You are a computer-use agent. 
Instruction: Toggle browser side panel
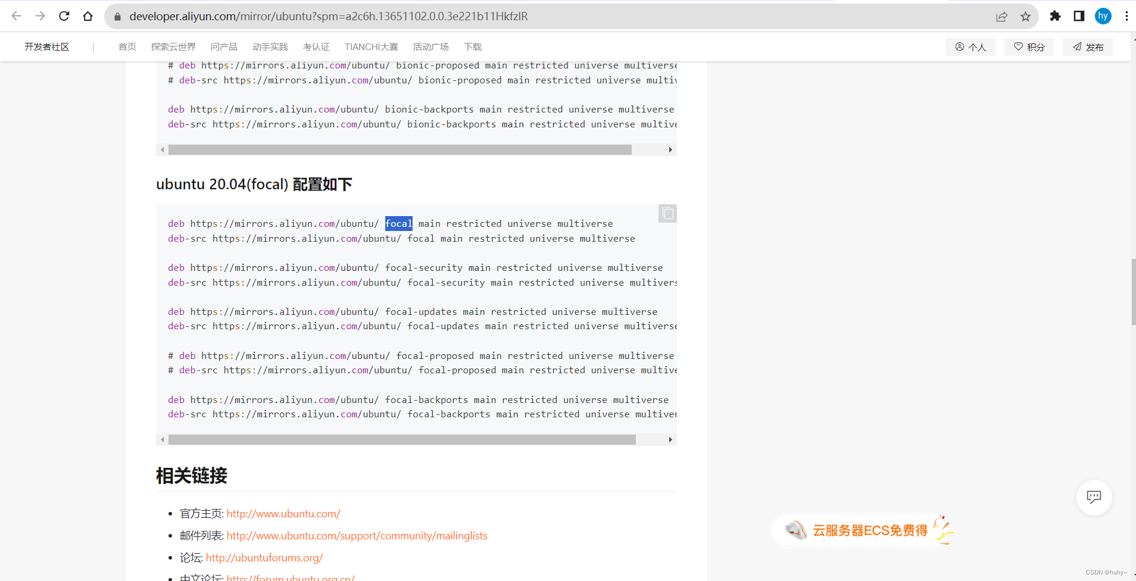click(1079, 16)
